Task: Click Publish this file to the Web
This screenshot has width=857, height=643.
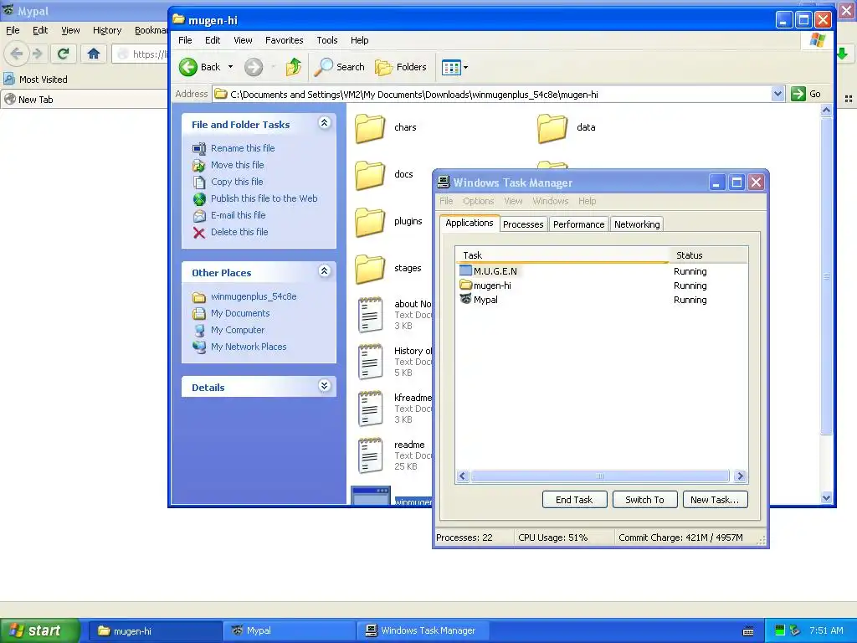Action: [x=264, y=198]
